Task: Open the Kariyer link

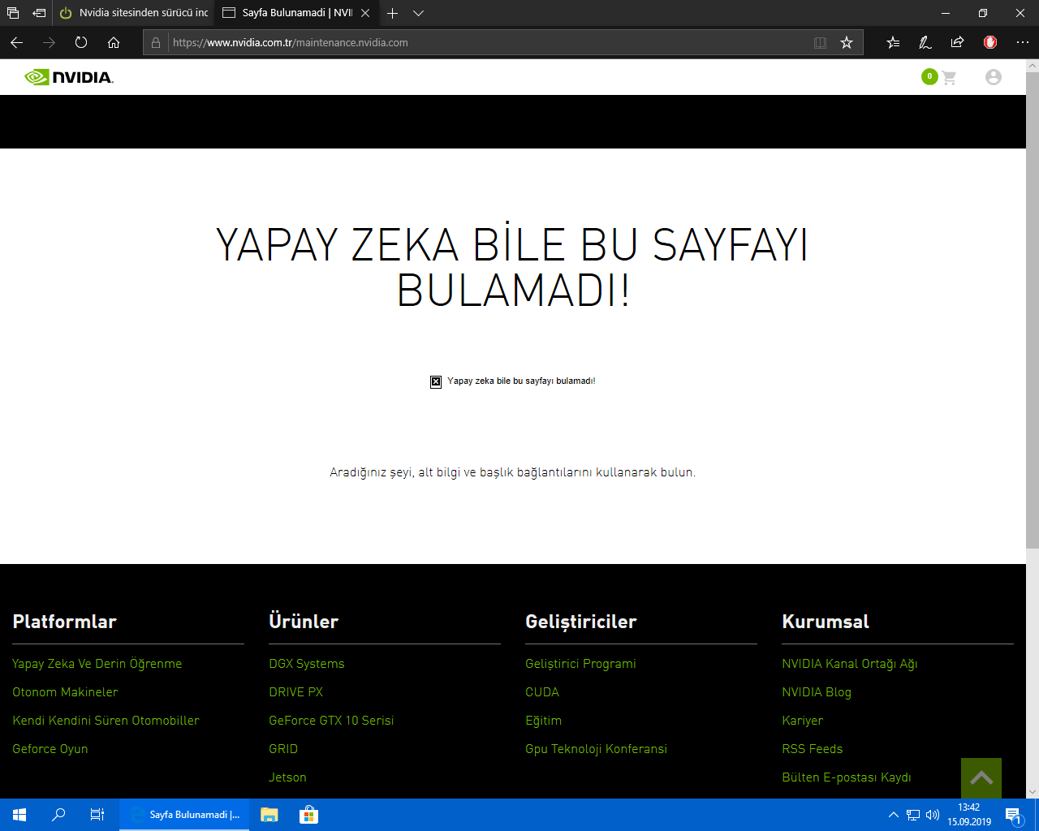Action: tap(803, 721)
